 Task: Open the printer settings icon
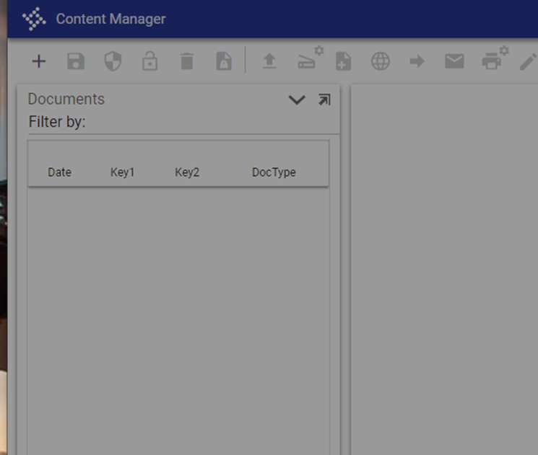pyautogui.click(x=495, y=58)
